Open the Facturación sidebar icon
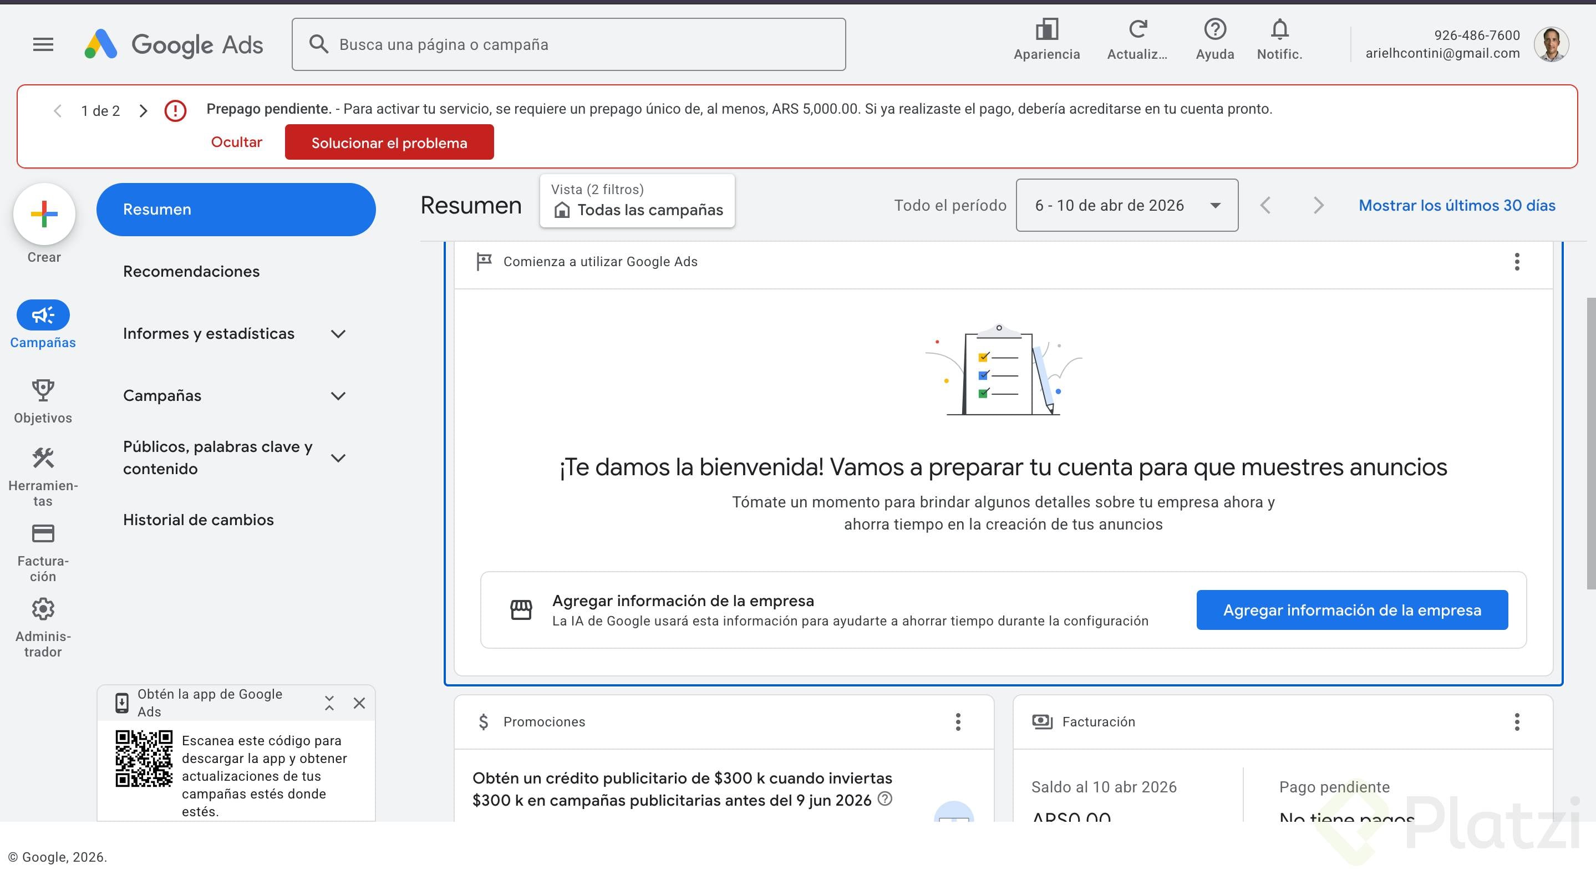 (x=42, y=533)
